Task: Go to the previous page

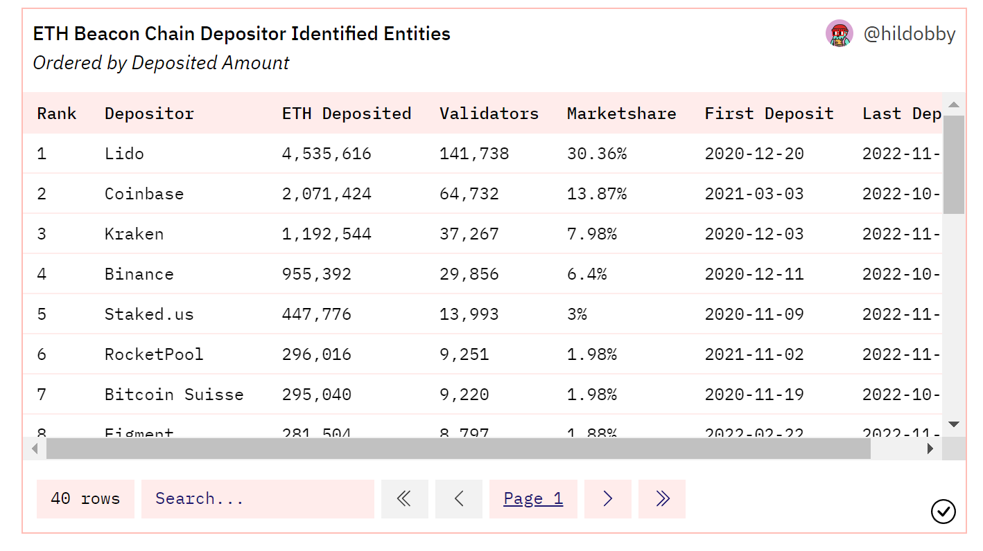Action: click(x=458, y=498)
